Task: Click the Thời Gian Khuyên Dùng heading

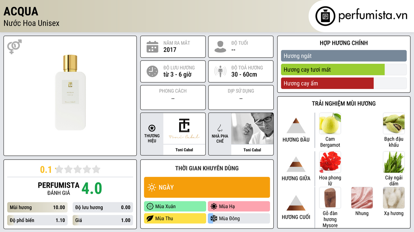Action: point(207,168)
